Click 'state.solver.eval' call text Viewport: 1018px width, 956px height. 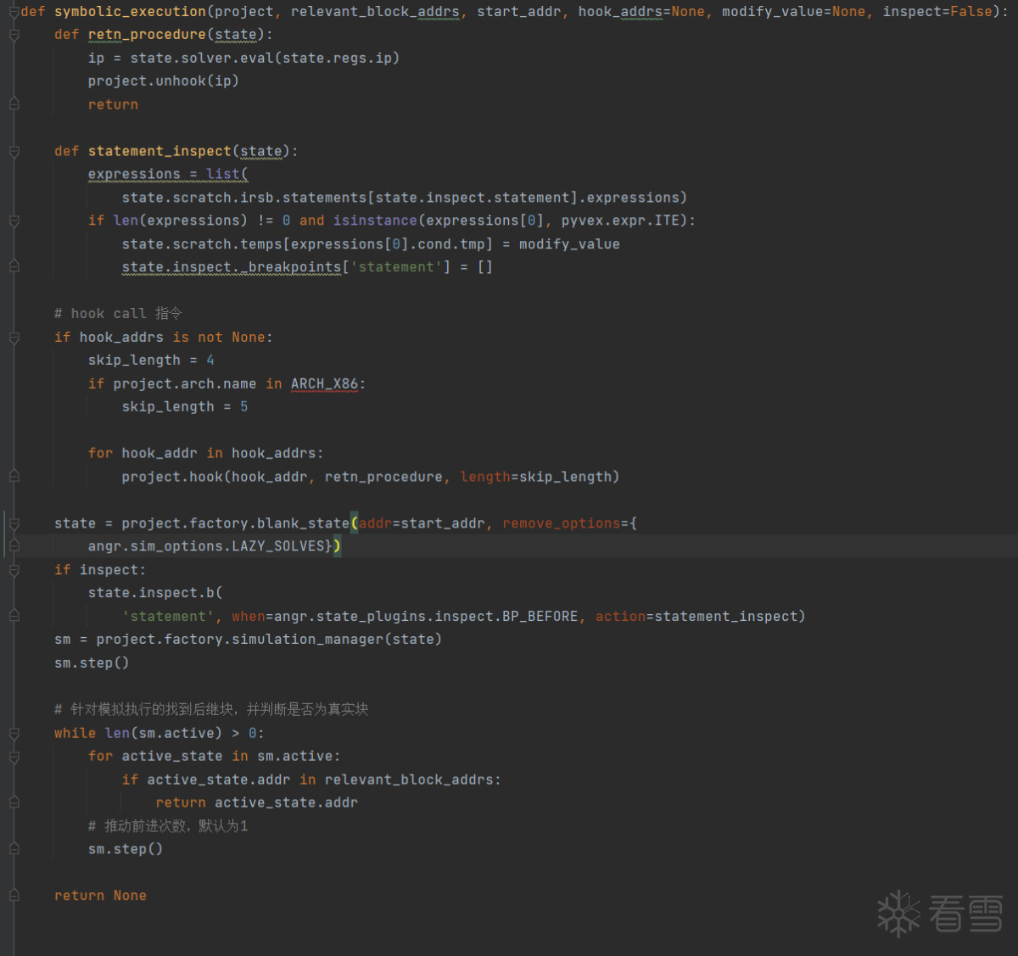201,59
